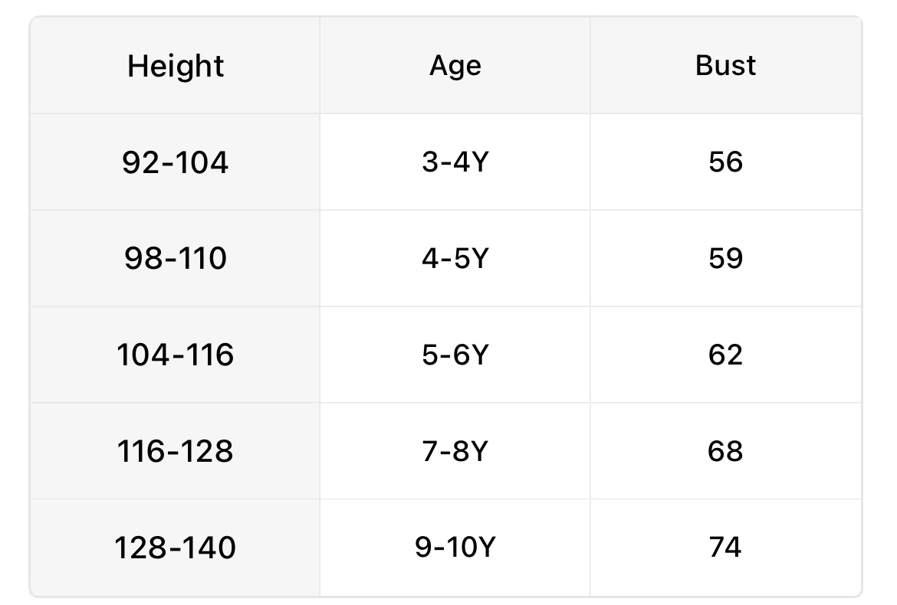Viewport: 897px width, 605px height.
Task: Click the 9-10Y age cell
Action: click(455, 548)
